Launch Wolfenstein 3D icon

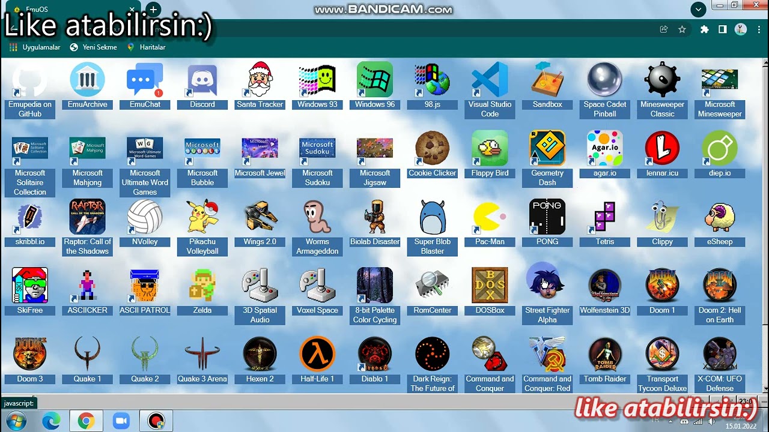[x=605, y=286]
